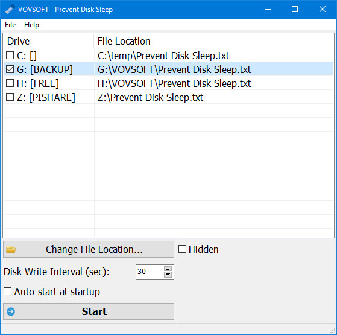Click the folder icon on Change File Location
337x335 pixels.
11,249
